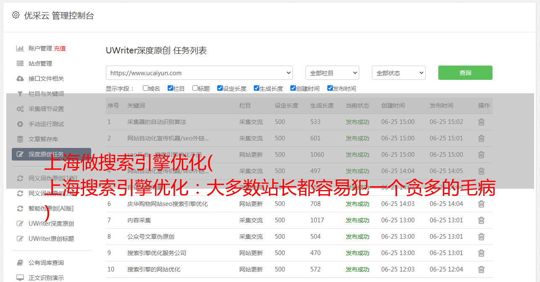Click the 关键词 column header
The image size is (540, 282).
click(x=136, y=105)
